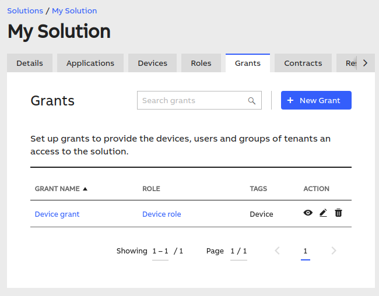Select page number 1 in pagination
The image size is (379, 296).
coord(306,251)
